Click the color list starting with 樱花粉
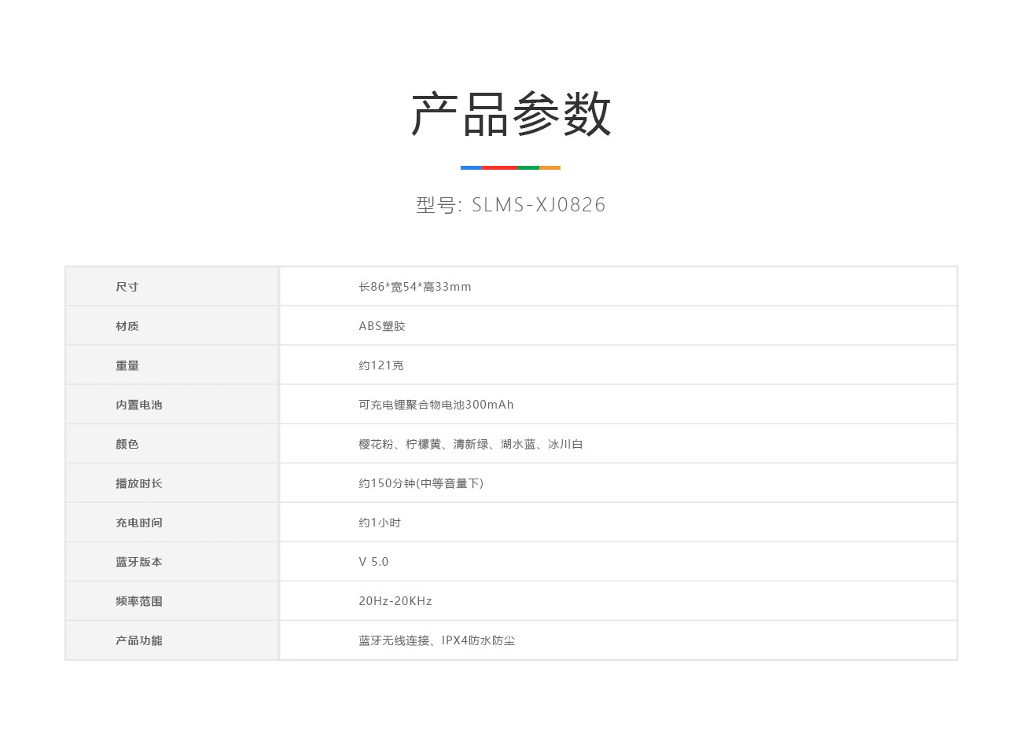This screenshot has width=1022, height=730. [471, 444]
